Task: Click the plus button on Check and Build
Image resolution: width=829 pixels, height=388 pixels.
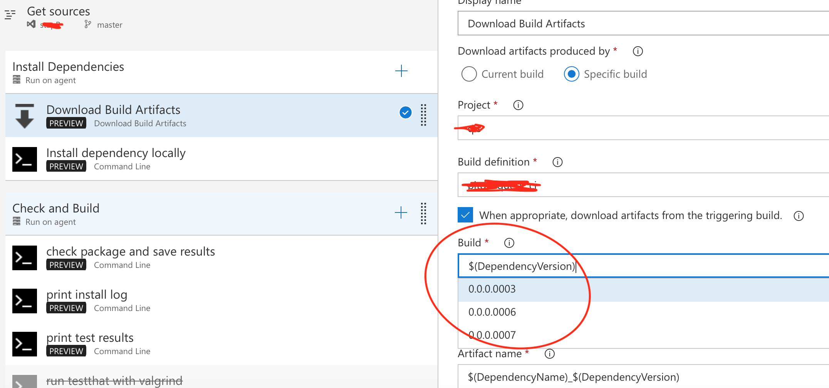Action: coord(401,212)
